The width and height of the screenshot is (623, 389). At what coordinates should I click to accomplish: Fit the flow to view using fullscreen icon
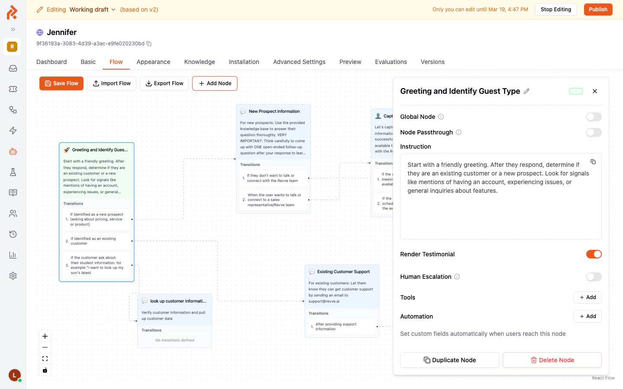(x=45, y=358)
